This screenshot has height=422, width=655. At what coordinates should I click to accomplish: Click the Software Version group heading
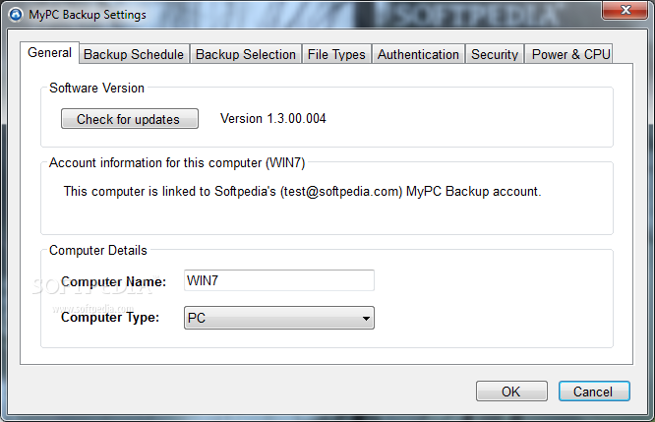click(x=96, y=89)
